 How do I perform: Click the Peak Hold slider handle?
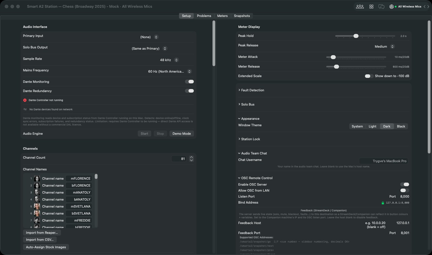356,36
